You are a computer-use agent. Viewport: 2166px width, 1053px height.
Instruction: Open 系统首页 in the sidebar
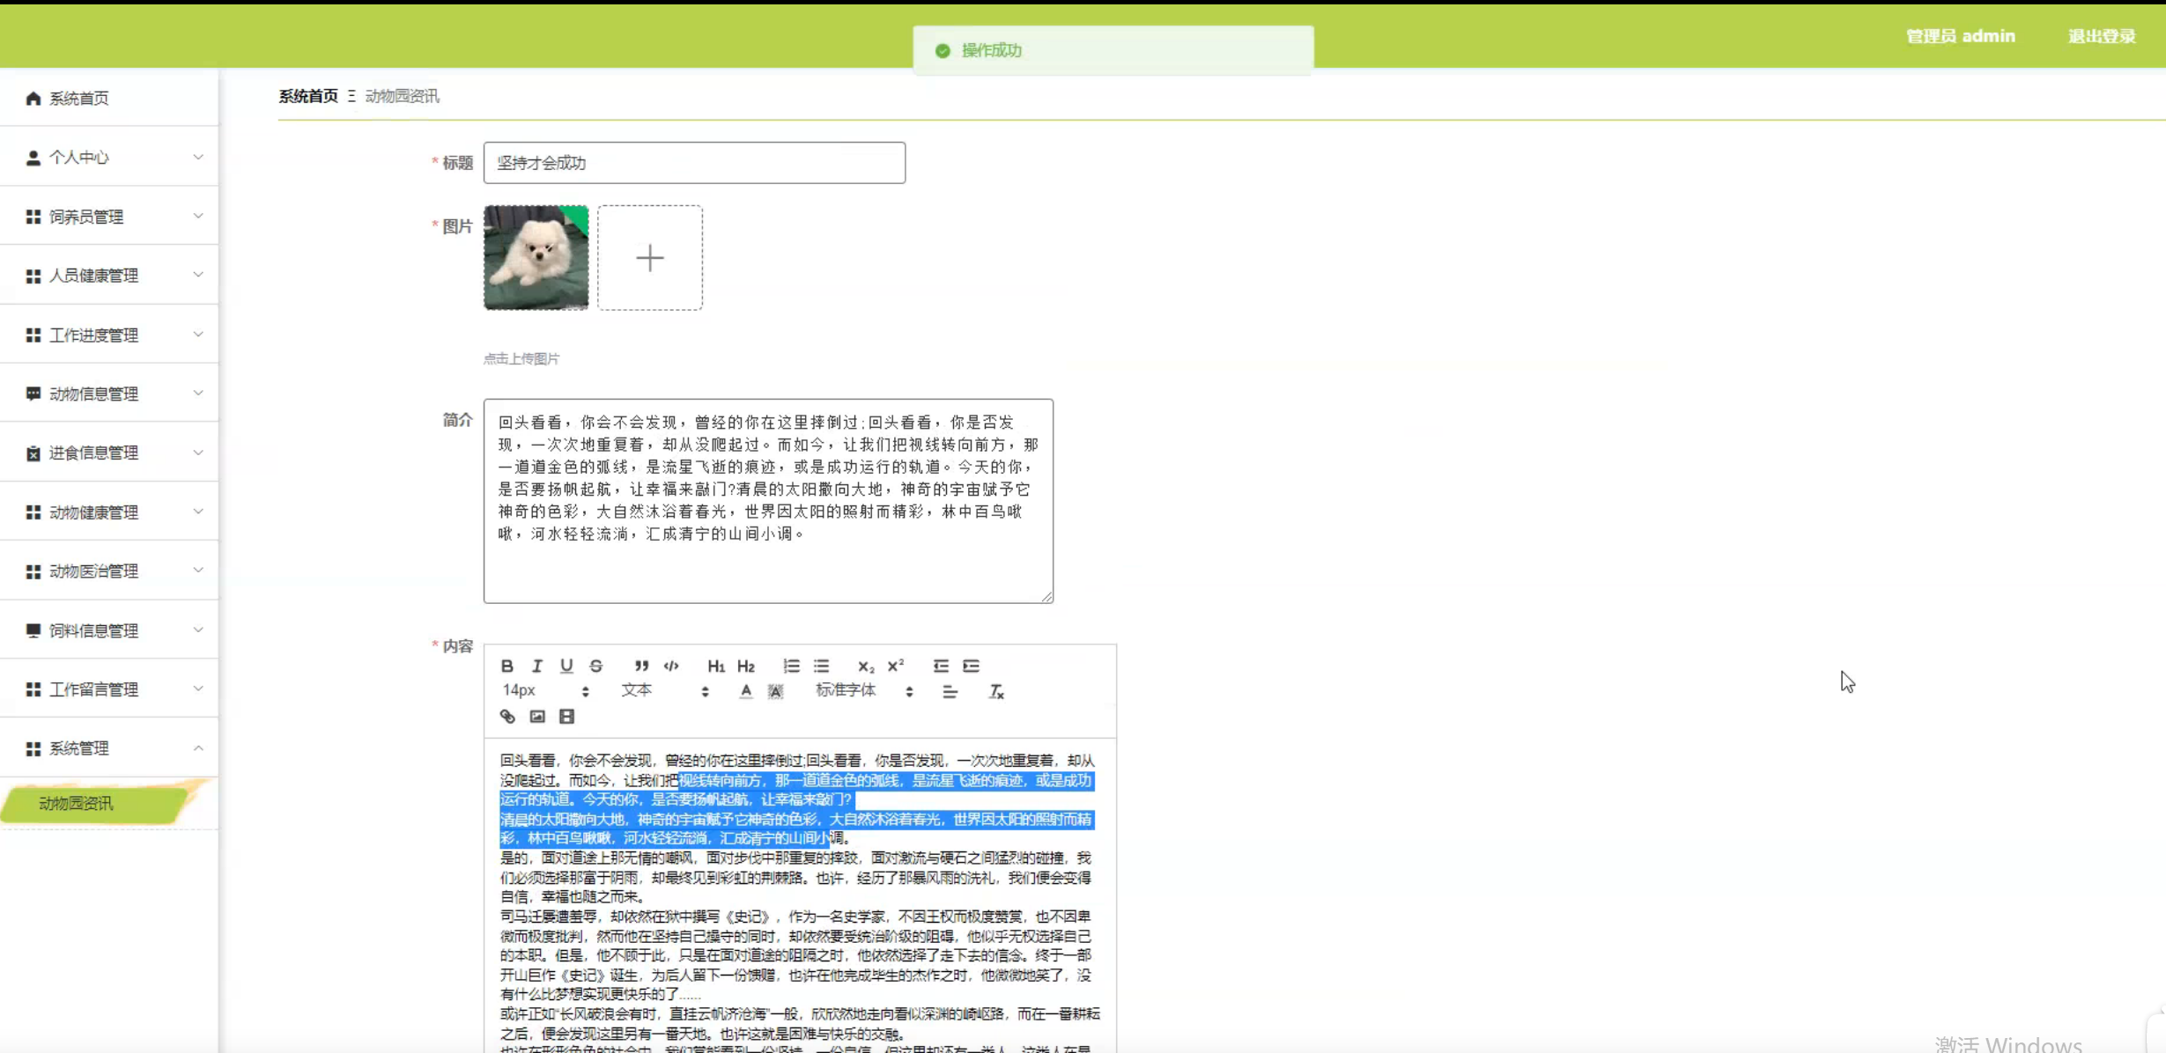(x=78, y=98)
